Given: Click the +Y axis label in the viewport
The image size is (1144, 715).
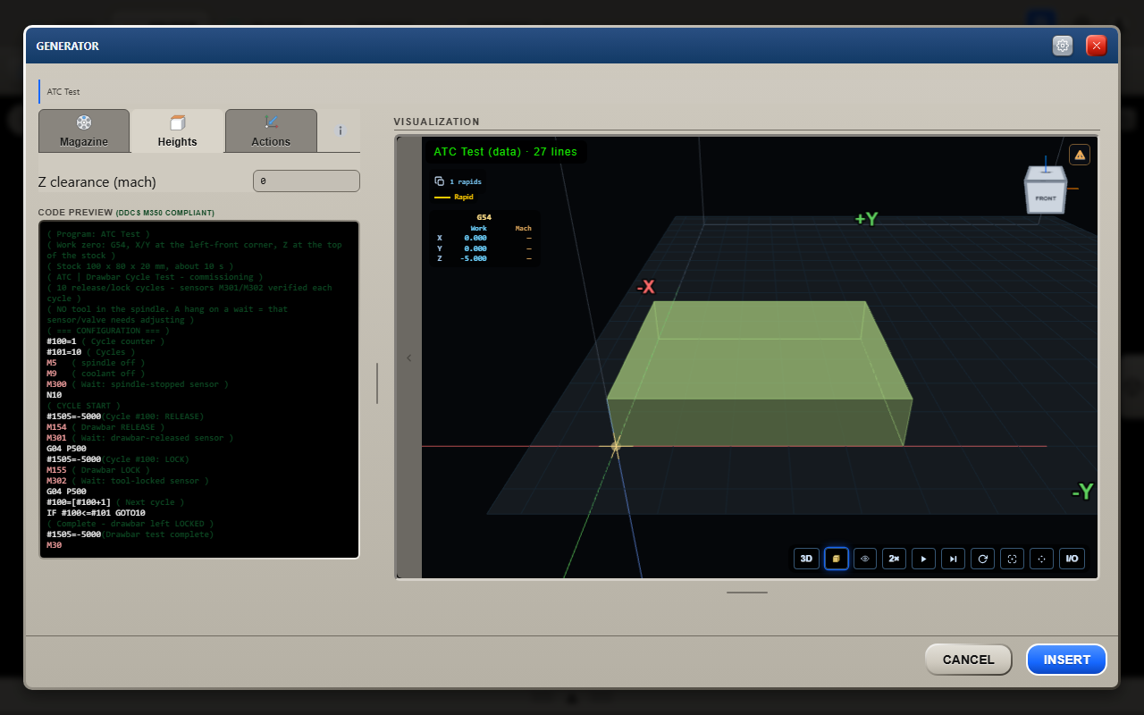Looking at the screenshot, I should click(866, 219).
